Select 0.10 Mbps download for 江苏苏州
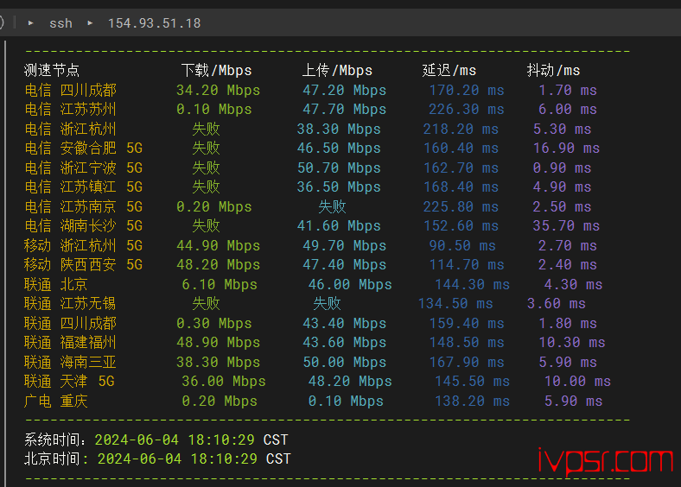681x487 pixels. (213, 110)
